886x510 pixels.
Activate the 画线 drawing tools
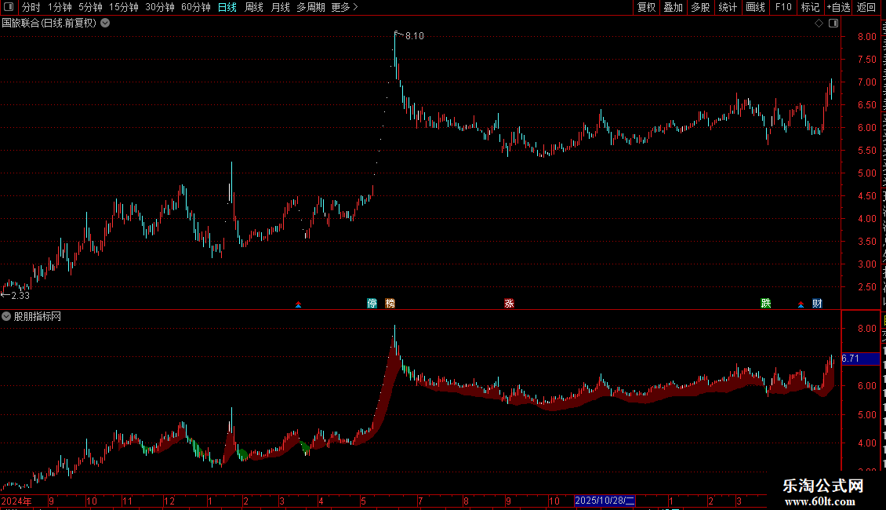click(x=756, y=7)
